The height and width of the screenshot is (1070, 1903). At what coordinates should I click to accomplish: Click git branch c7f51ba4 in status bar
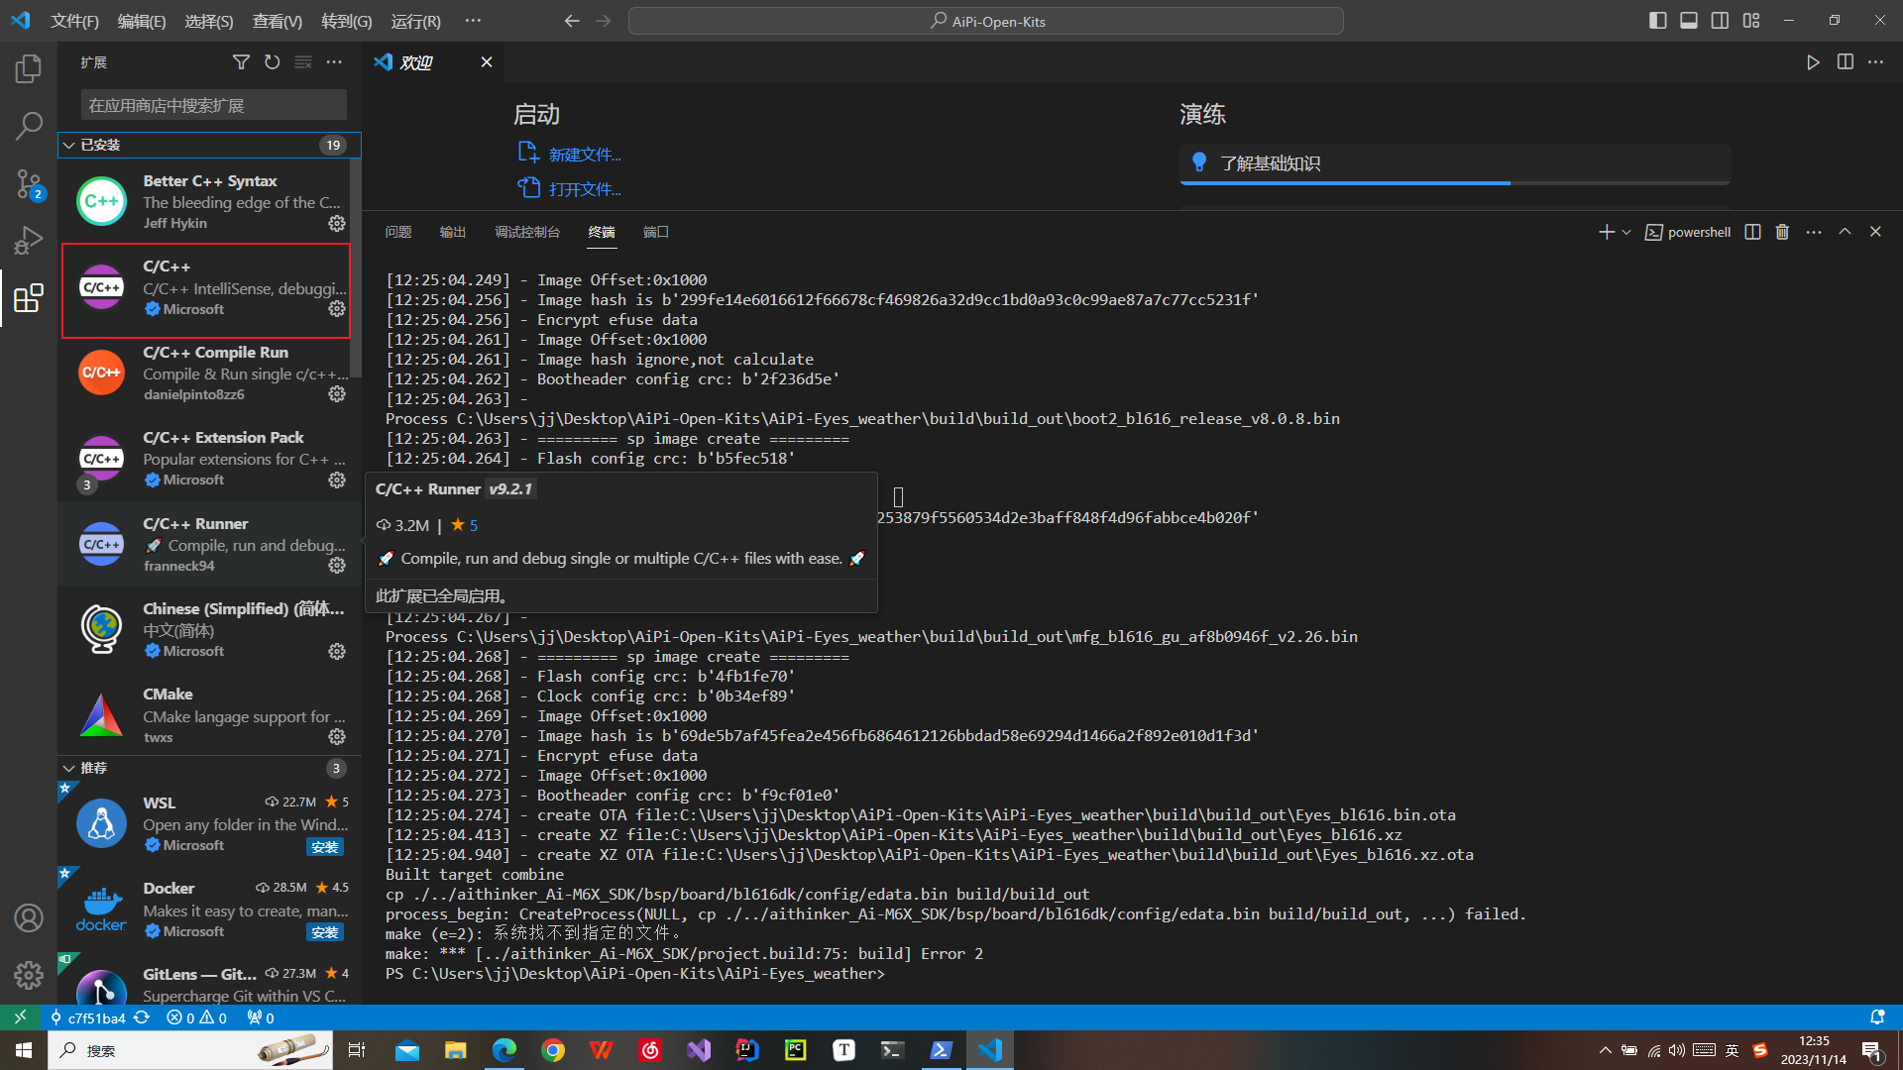(x=87, y=1017)
